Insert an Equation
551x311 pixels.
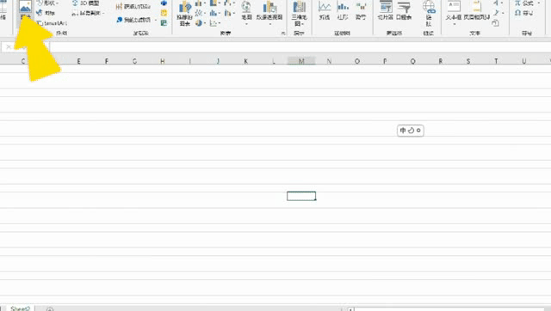pyautogui.click(x=526, y=3)
